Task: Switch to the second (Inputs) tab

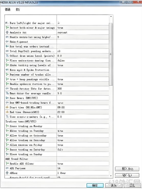Action: (18, 9)
